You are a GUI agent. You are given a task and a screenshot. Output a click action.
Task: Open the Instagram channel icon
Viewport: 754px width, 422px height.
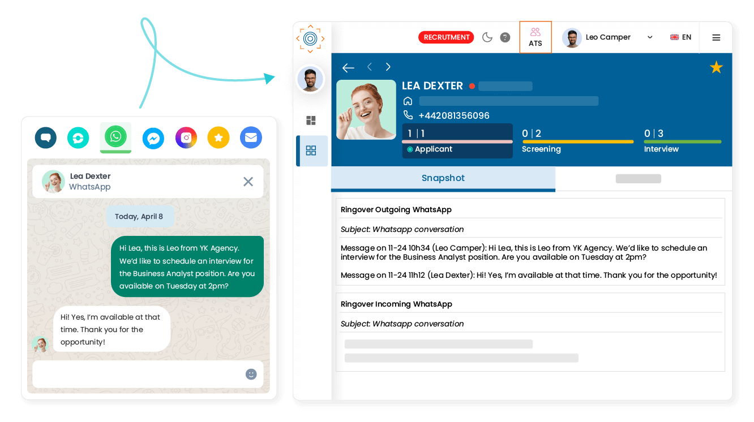[x=186, y=137]
